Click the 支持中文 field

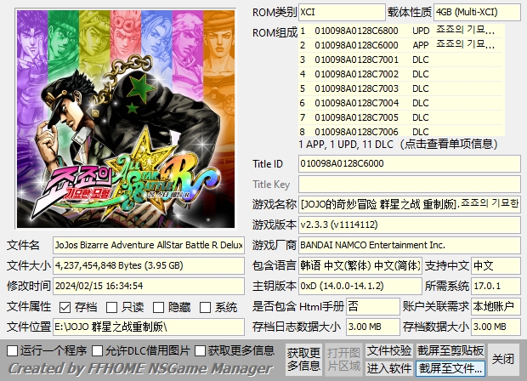tap(496, 265)
